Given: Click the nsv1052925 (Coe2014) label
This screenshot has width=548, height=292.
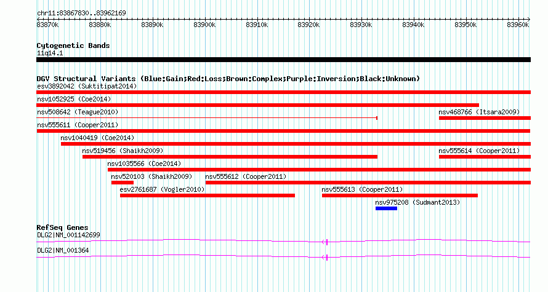Looking at the screenshot, I should (74, 99).
